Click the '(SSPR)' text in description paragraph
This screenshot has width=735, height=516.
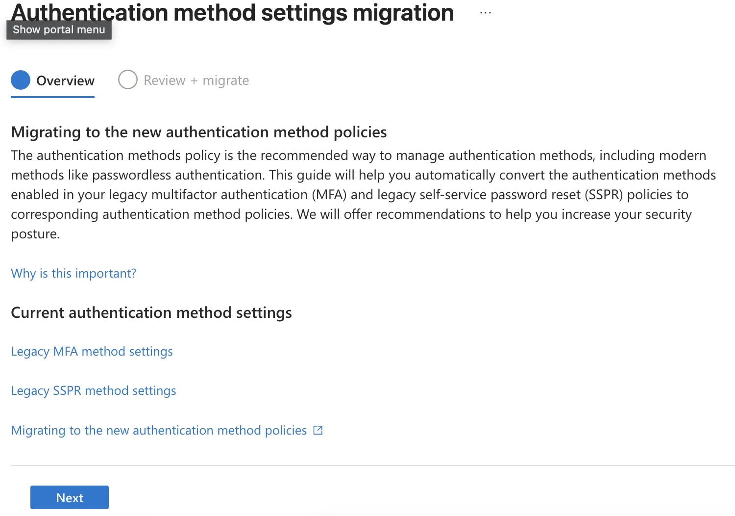tap(604, 195)
